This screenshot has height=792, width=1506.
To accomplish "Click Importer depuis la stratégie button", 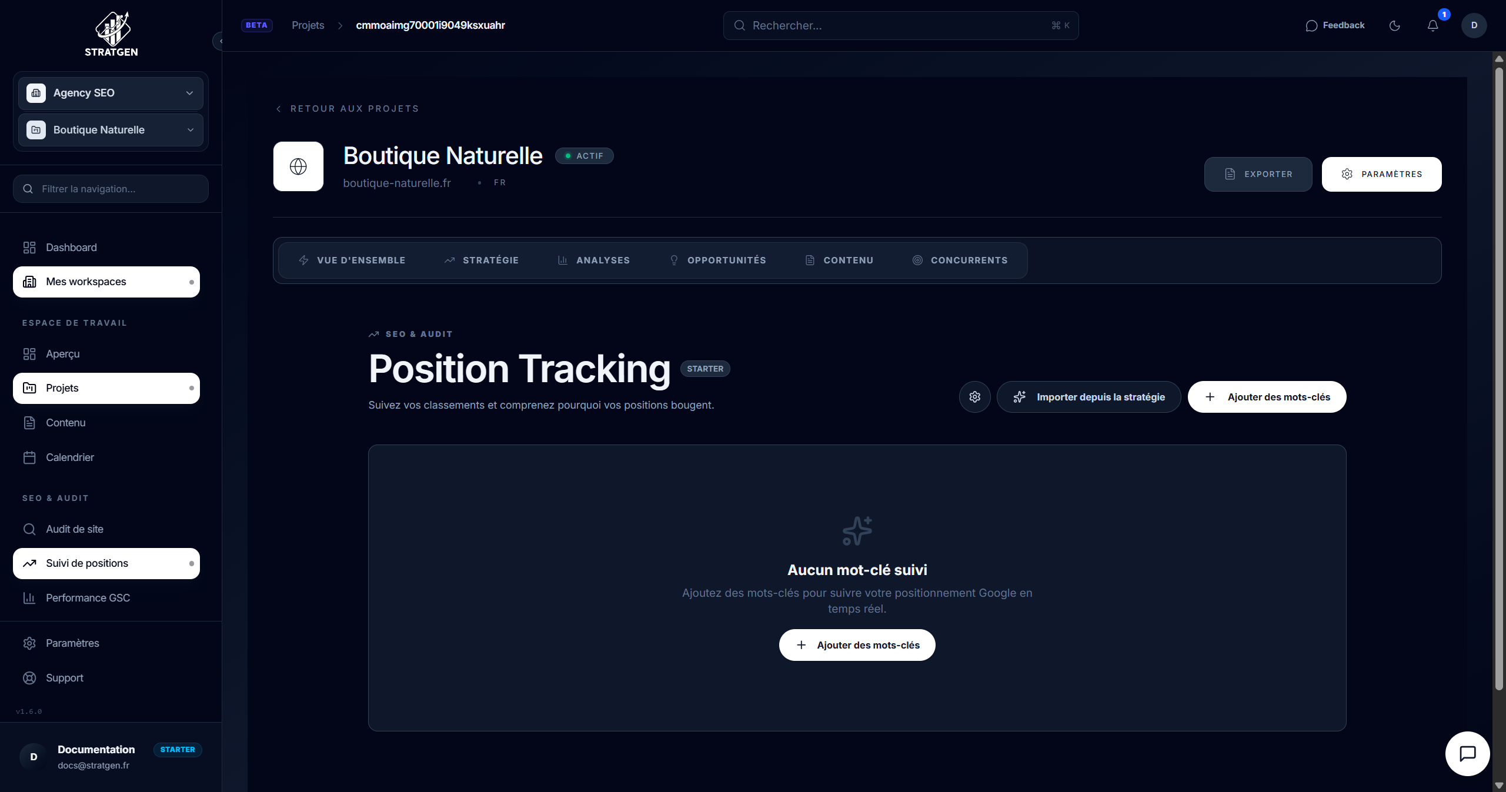I will point(1088,397).
